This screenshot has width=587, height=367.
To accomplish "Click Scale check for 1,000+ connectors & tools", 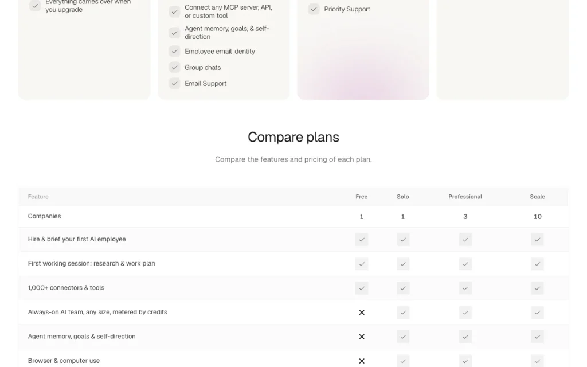I will tap(537, 288).
